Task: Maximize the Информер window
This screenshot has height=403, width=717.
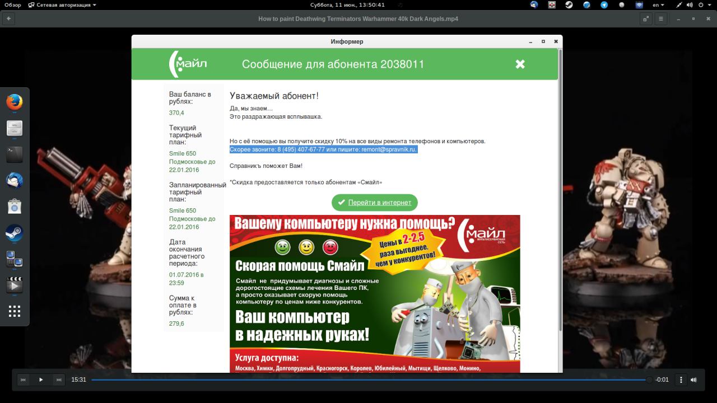Action: pos(543,41)
